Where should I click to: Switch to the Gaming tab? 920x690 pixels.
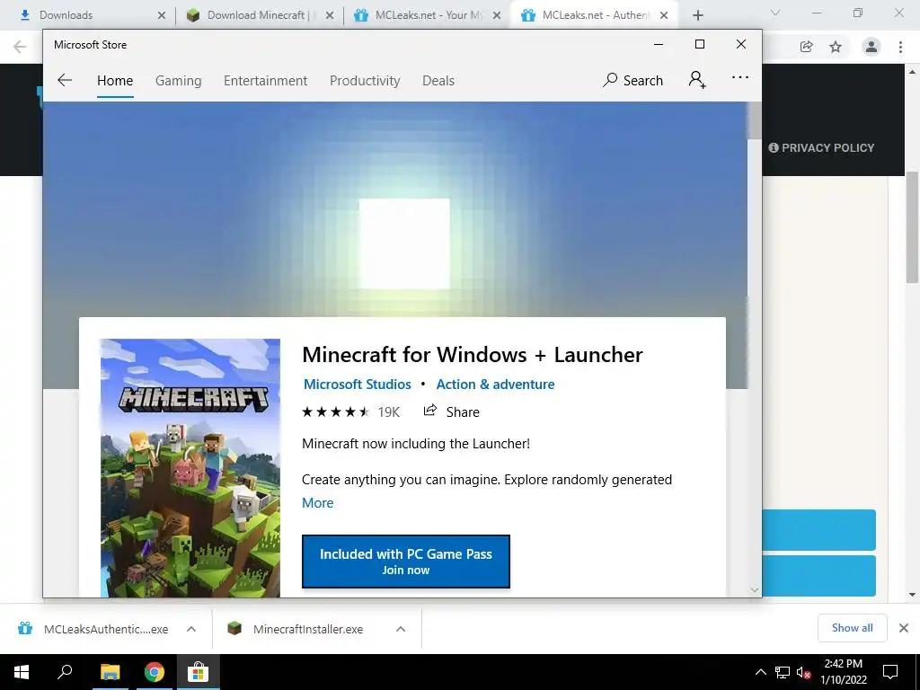point(179,80)
